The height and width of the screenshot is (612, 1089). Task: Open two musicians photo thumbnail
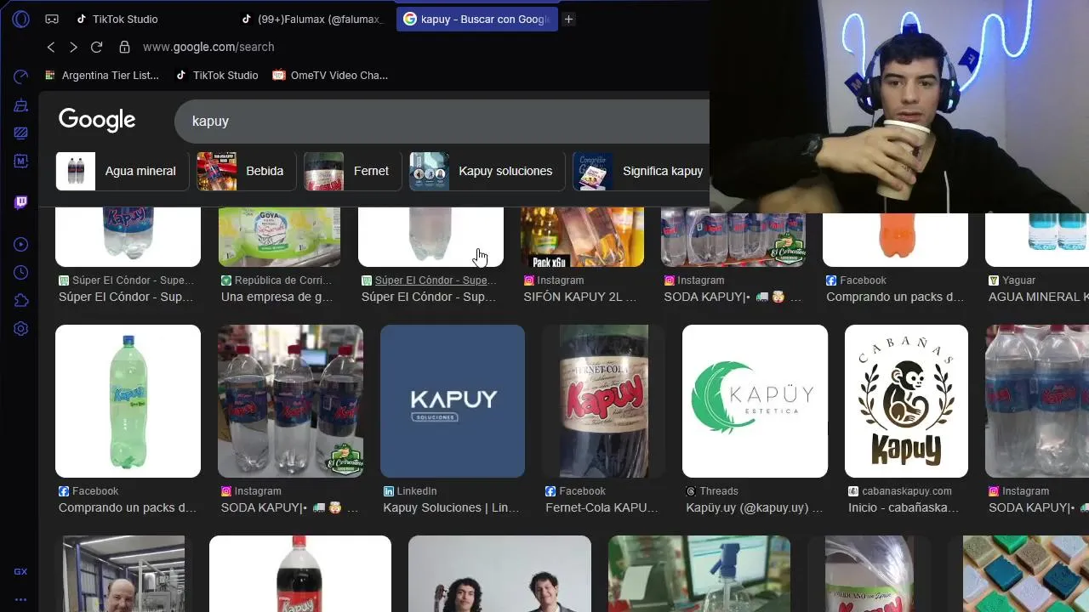(499, 574)
